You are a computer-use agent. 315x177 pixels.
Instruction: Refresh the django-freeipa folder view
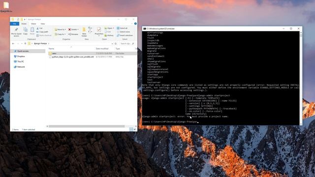point(116,44)
